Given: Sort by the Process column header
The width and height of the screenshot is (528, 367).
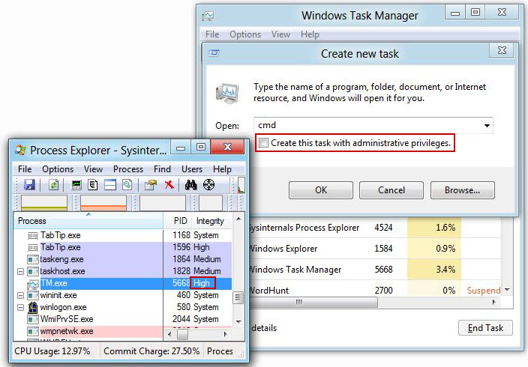Looking at the screenshot, I should pyautogui.click(x=88, y=221).
